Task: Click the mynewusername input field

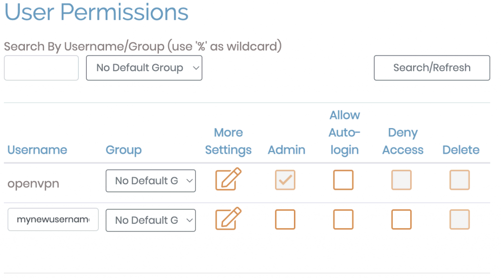Action: (x=53, y=220)
